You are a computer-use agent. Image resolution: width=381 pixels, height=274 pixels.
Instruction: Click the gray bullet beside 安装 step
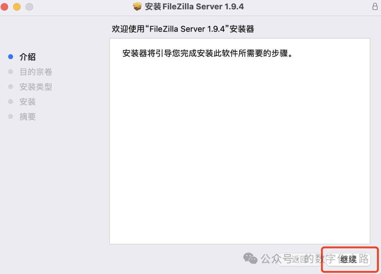click(11, 102)
